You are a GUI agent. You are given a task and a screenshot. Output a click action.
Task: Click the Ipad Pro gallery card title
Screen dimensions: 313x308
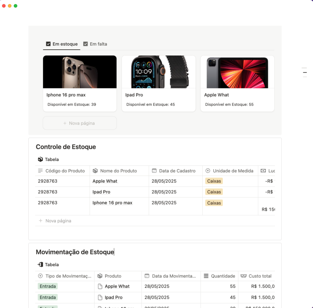point(134,95)
